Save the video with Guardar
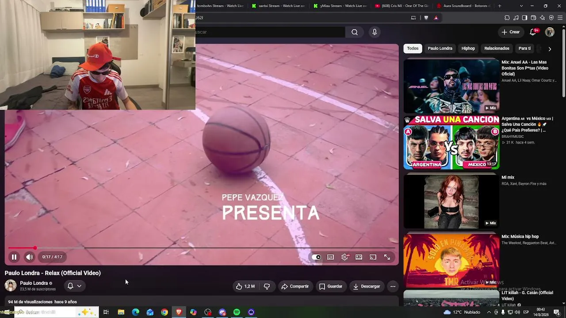Image resolution: width=566 pixels, height=318 pixels. (331, 286)
